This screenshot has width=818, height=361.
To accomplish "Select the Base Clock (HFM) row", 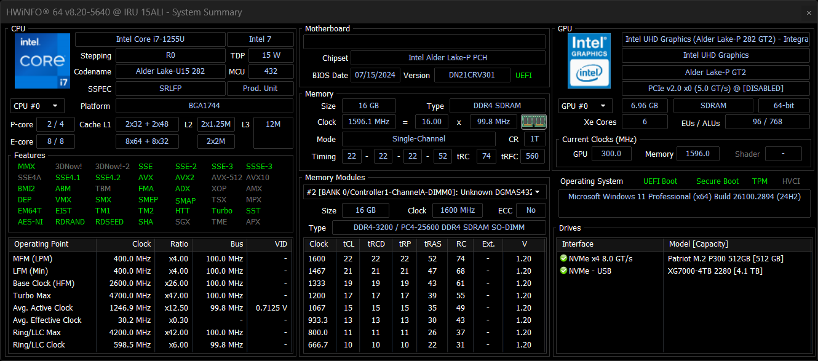I will [151, 283].
